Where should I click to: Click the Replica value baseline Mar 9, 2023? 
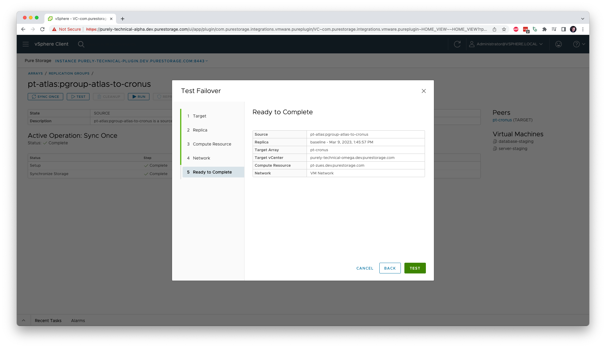pos(341,142)
